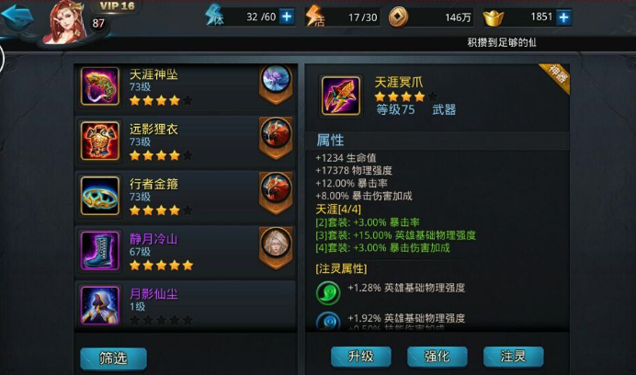636x375 pixels.
Task: View white-haired hero badge on 静月冷山
Action: pyautogui.click(x=276, y=247)
